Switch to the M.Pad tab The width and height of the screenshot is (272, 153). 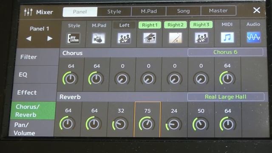pyautogui.click(x=149, y=11)
